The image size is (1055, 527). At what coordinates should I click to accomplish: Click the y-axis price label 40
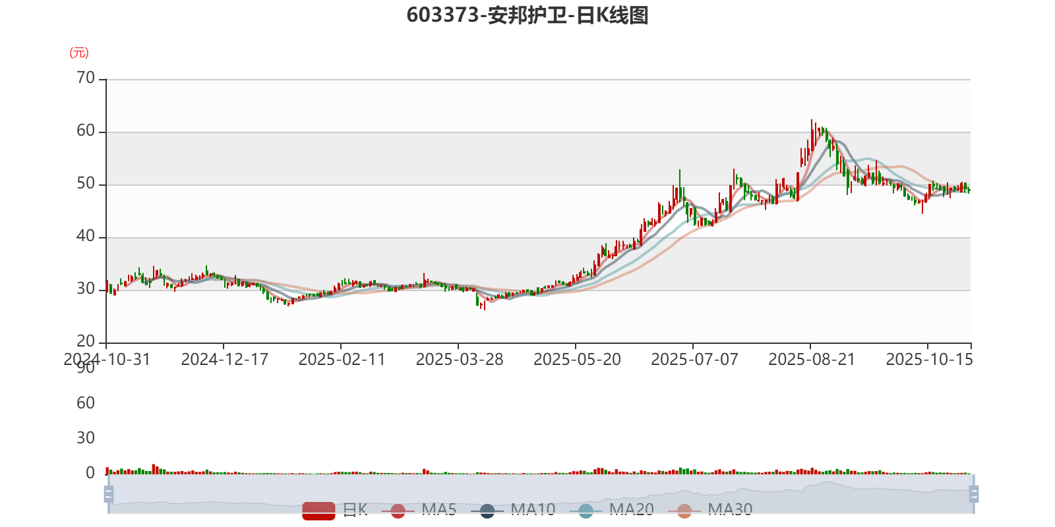pos(86,236)
